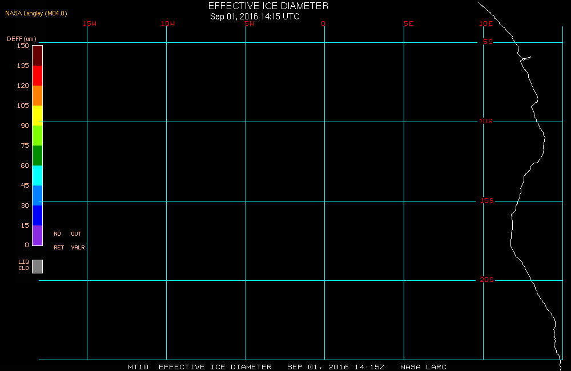Click the 30 scale value
This screenshot has width=571, height=371.
(25, 205)
